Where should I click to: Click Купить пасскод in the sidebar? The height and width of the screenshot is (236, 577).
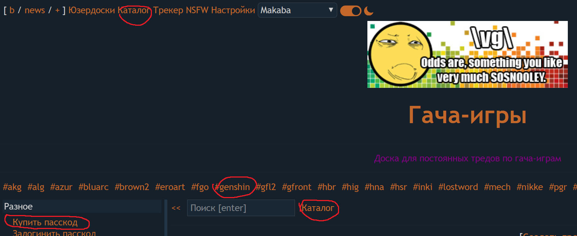click(45, 222)
